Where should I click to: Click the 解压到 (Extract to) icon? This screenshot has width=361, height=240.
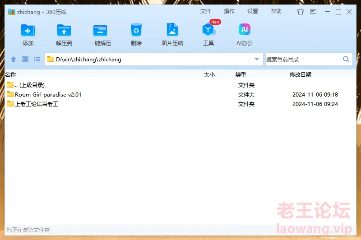click(64, 30)
